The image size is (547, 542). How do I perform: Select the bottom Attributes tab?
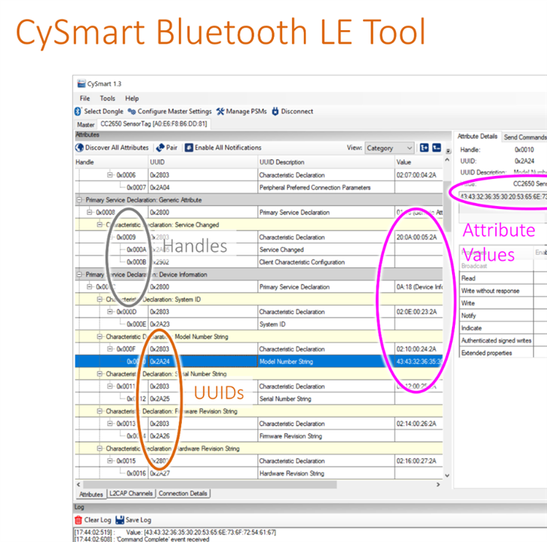coord(91,494)
